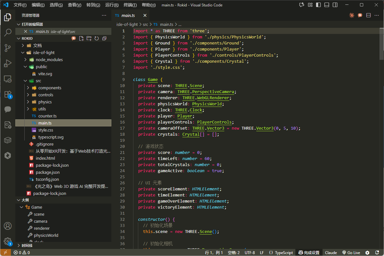Change the UTF-8 file encoding
The width and height of the screenshot is (384, 256).
[250, 252]
